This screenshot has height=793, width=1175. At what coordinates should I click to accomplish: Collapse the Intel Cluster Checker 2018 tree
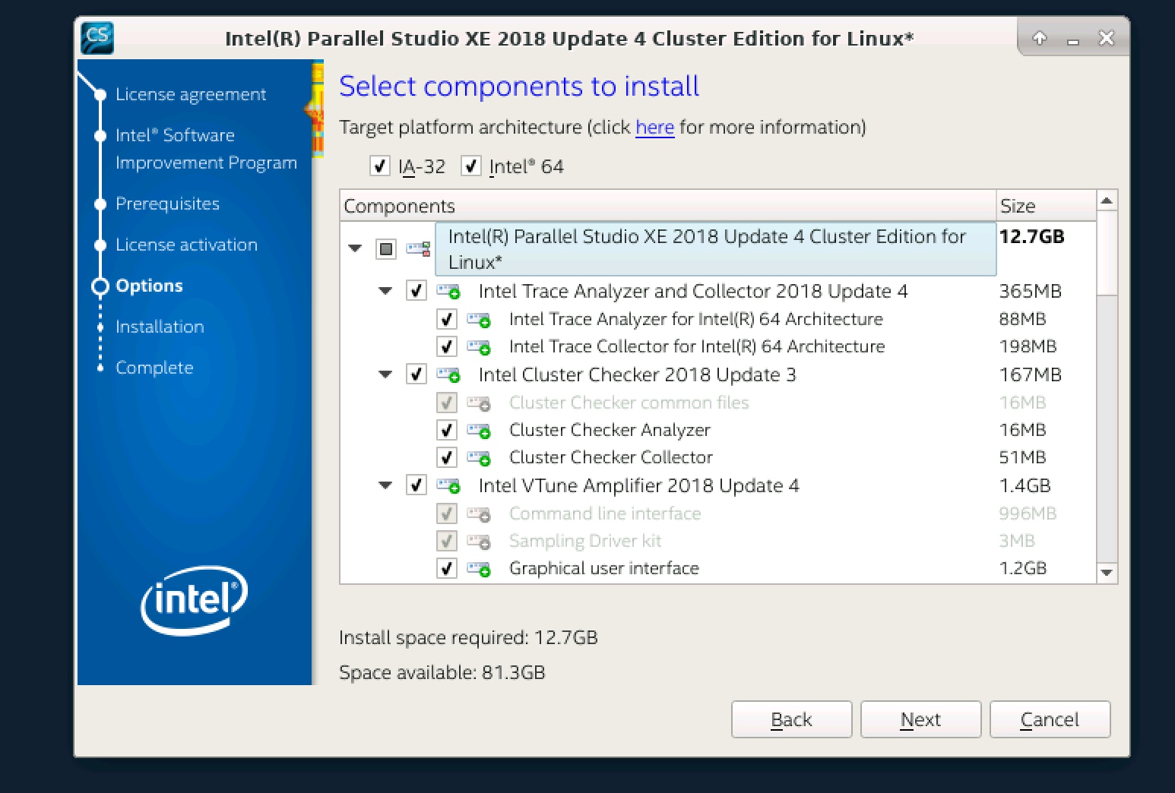point(385,374)
